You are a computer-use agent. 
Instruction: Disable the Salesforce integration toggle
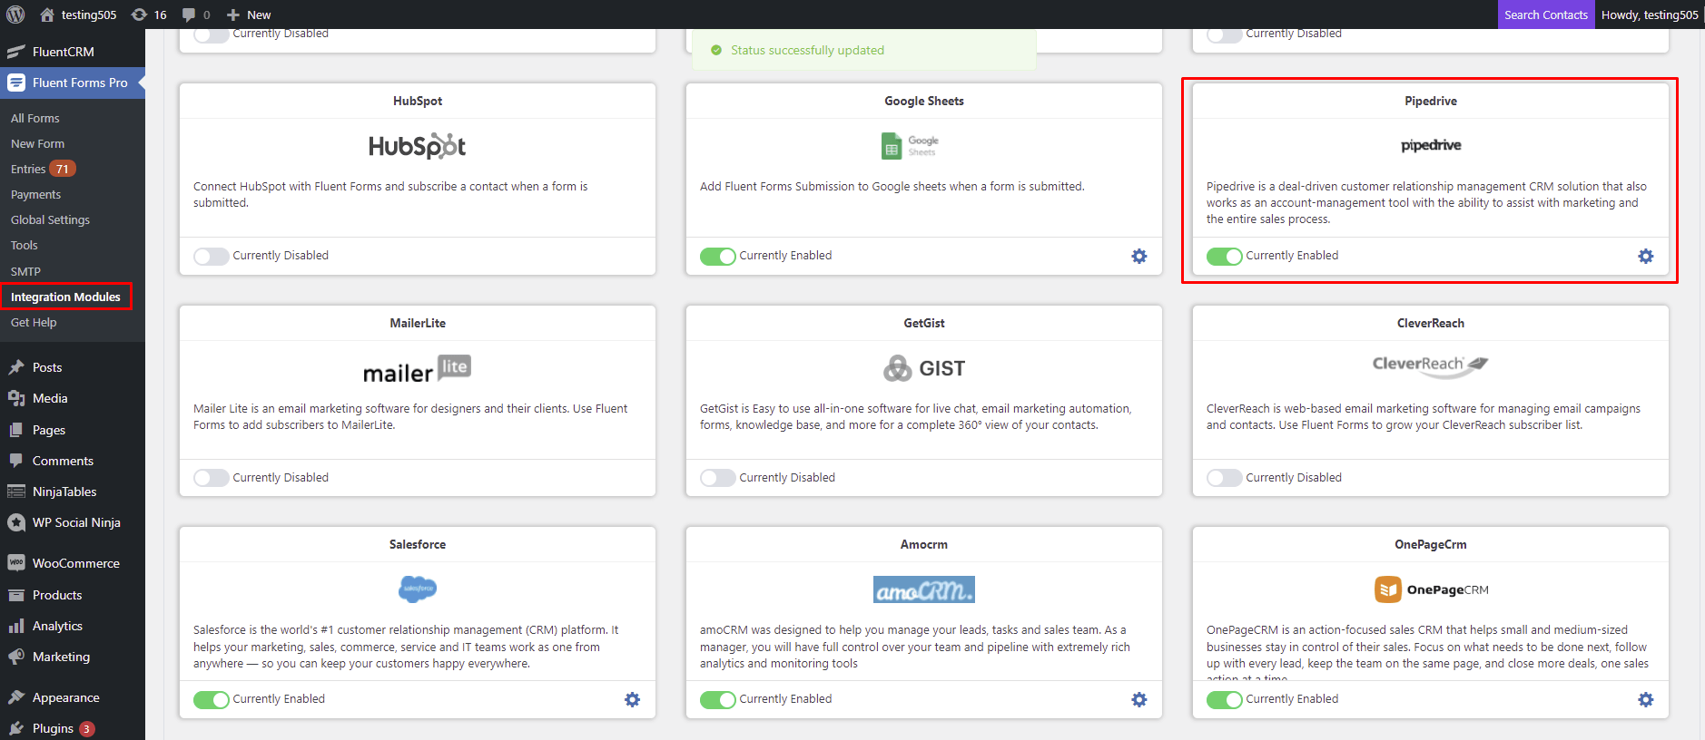[x=211, y=700]
